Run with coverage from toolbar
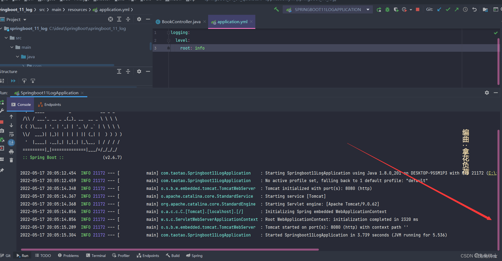 pyautogui.click(x=396, y=10)
